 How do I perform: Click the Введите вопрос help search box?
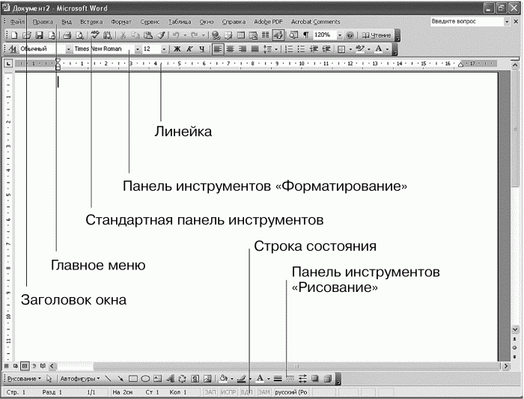[467, 22]
